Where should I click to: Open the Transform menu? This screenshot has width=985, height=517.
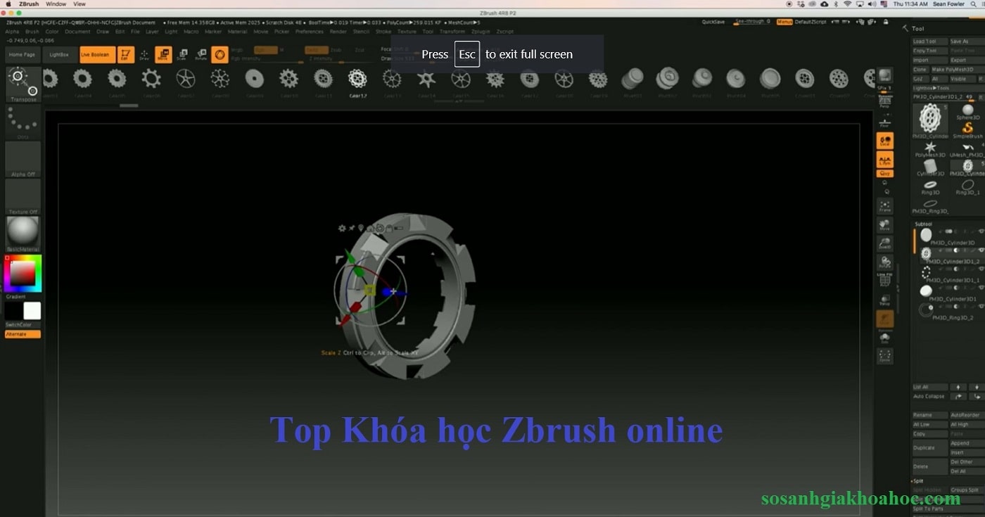(x=453, y=32)
